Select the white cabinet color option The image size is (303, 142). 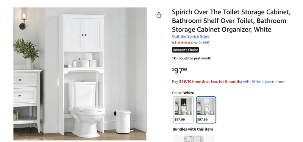[x=206, y=110]
